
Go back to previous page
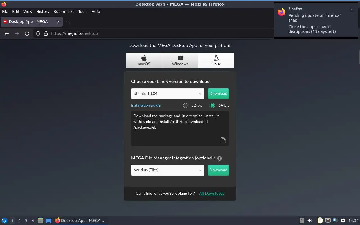(7, 33)
